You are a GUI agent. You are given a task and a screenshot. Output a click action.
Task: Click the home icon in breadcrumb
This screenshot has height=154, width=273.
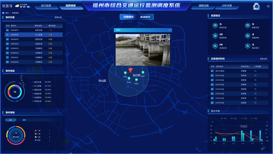tap(3, 13)
